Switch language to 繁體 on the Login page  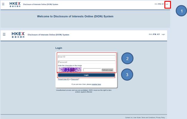pyautogui.click(x=155, y=35)
